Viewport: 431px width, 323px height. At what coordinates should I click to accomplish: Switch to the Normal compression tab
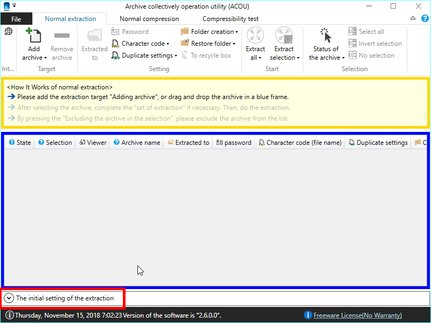[149, 19]
